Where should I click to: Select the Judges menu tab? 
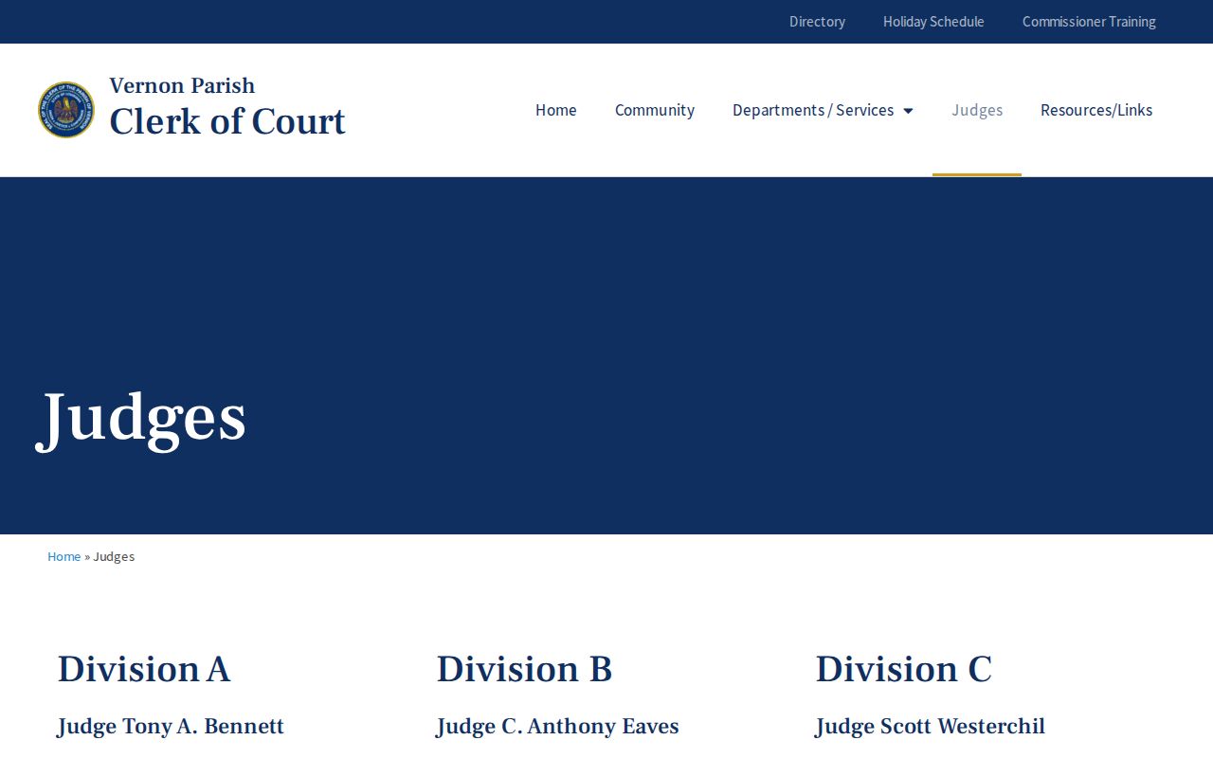[x=977, y=110]
